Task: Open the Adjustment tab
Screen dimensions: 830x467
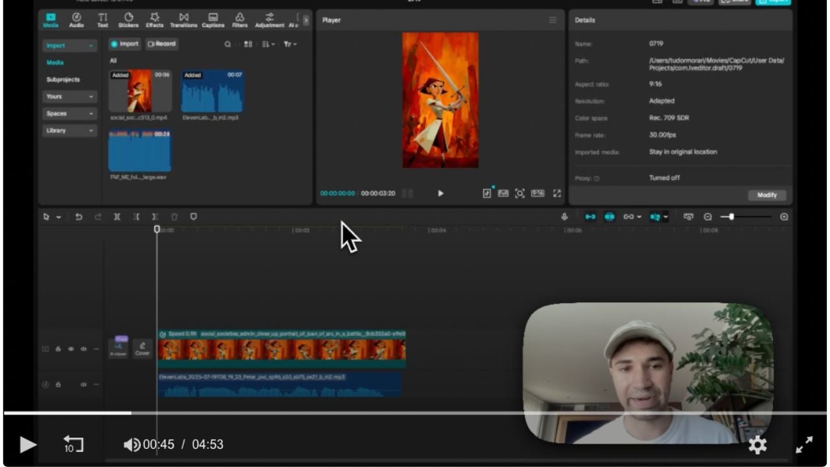Action: (x=270, y=20)
